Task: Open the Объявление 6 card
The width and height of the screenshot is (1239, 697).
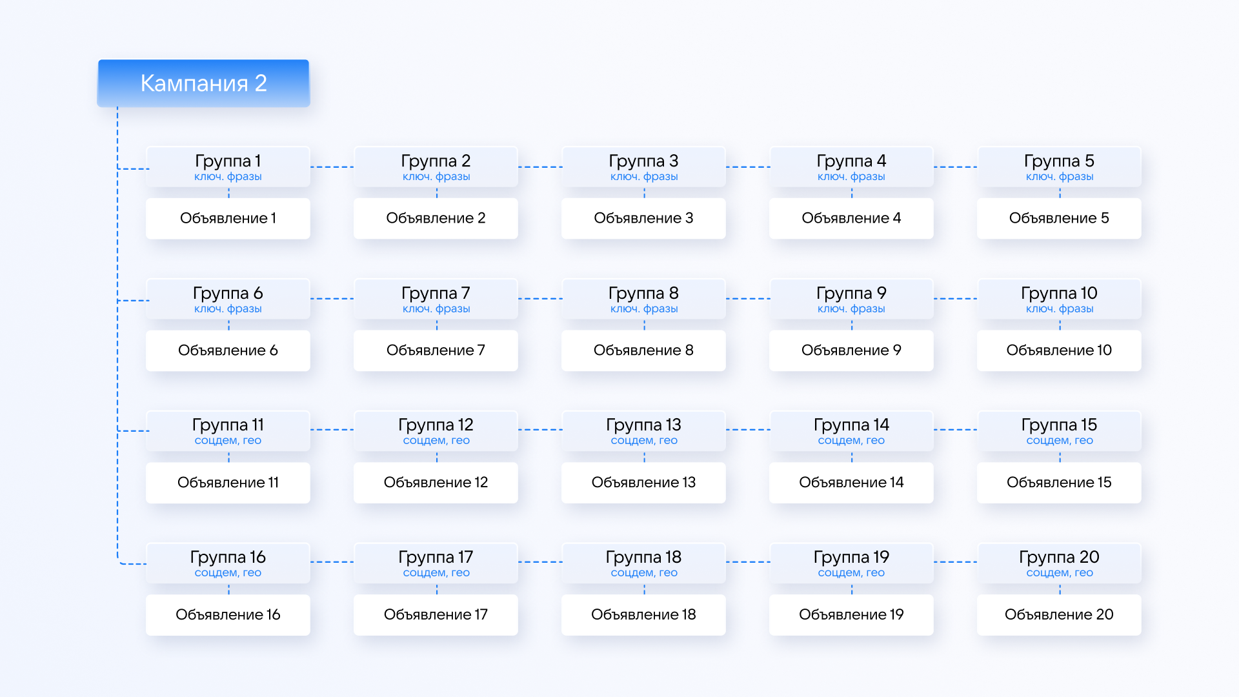Action: coord(228,350)
